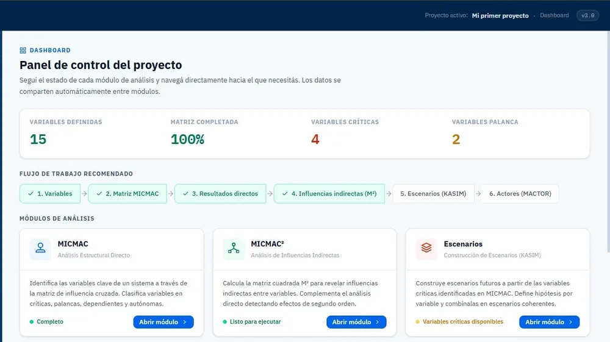610x342 pixels.
Task: Go to workflow step 1. Variables
Action: point(50,193)
